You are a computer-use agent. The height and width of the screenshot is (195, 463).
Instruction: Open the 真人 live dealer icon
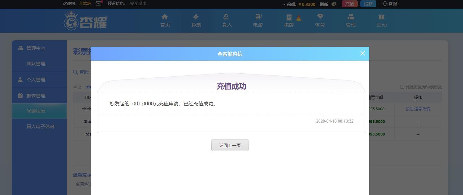tap(227, 17)
